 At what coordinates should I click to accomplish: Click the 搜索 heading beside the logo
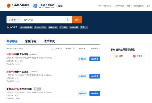(x=60, y=6)
